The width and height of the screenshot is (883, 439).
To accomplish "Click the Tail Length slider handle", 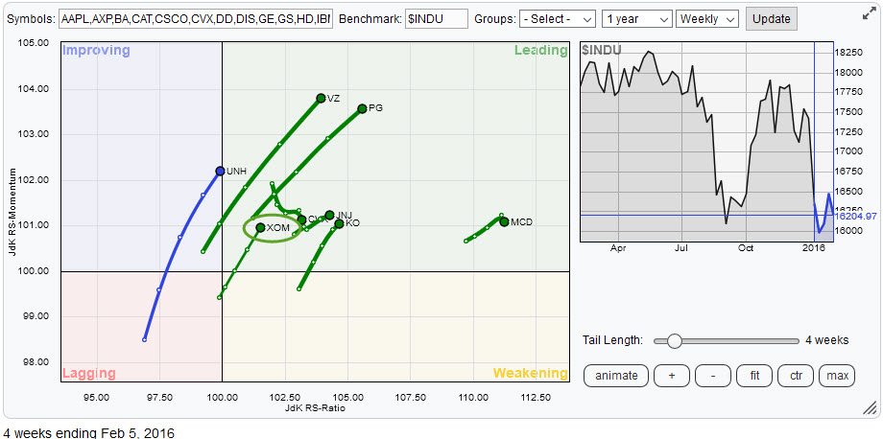I will click(x=674, y=340).
